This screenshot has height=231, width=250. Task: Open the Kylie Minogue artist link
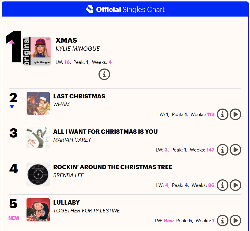[78, 49]
